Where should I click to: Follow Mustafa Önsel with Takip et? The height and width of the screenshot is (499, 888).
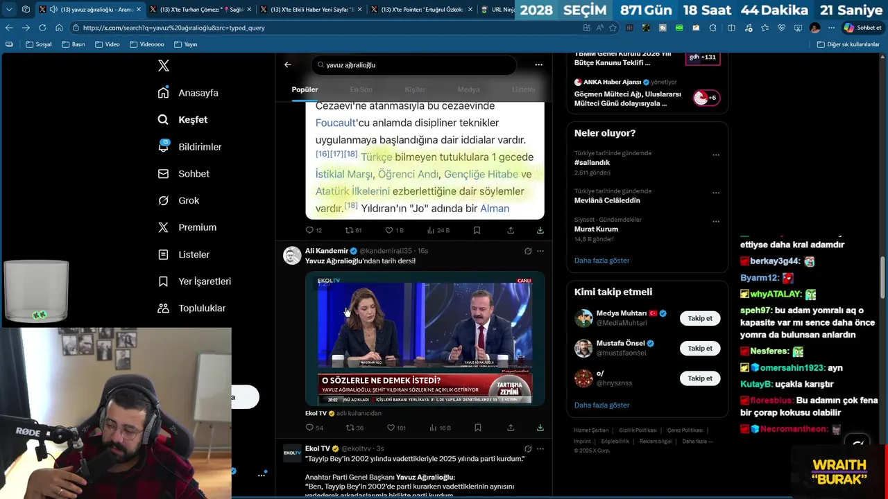(699, 349)
